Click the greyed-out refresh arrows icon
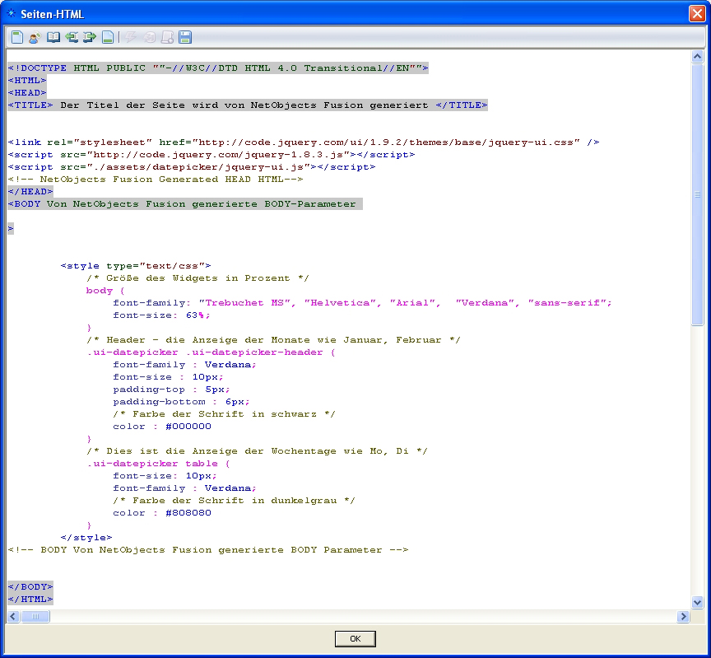Image resolution: width=711 pixels, height=658 pixels. 150,37
